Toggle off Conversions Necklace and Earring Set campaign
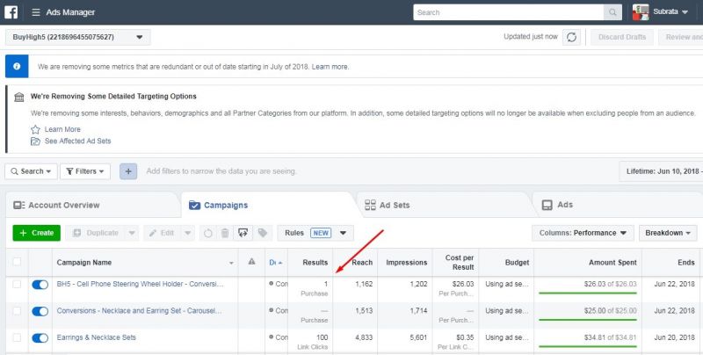 [40, 311]
